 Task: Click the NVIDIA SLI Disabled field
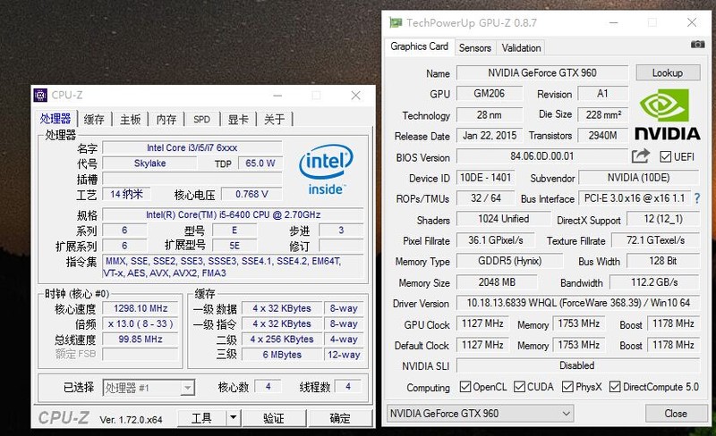point(577,365)
